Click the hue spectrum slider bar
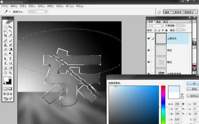Screen dimensions: 199x124 (163, 105)
